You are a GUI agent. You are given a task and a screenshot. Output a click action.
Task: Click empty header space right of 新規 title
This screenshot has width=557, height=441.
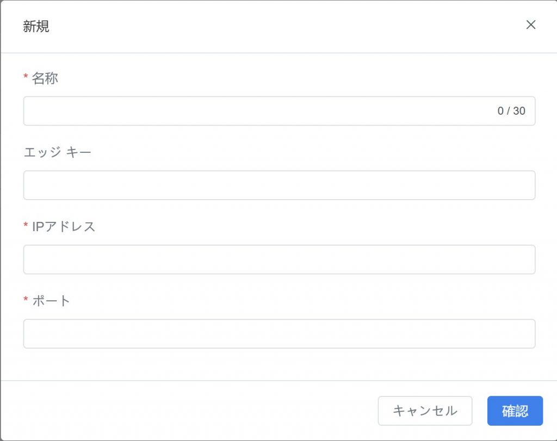(x=272, y=26)
